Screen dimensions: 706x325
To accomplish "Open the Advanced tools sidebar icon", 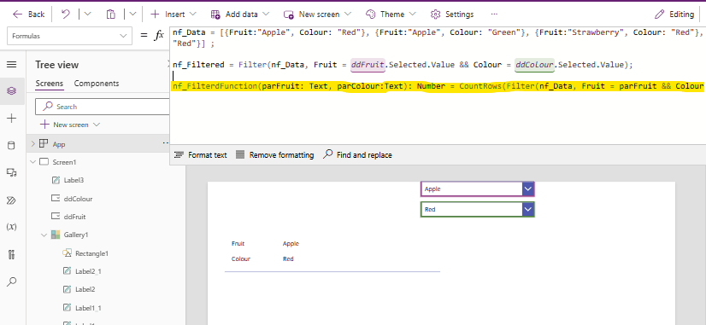I will (x=12, y=254).
